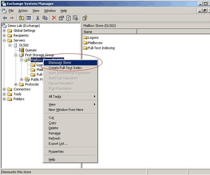This screenshot has height=175, width=210.
Task: Open the File menu
Action: tap(11, 11)
